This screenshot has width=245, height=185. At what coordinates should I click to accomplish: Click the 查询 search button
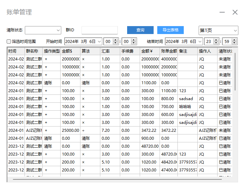(140, 30)
